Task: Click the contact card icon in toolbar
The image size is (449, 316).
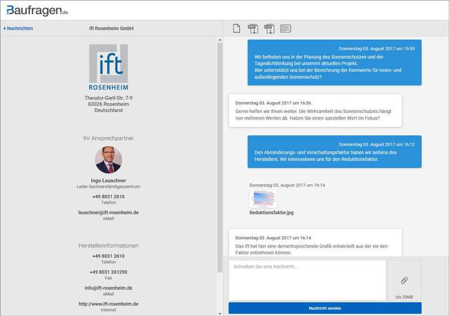Action: click(285, 28)
